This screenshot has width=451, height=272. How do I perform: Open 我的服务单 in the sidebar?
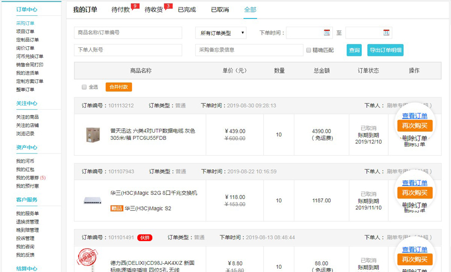(x=27, y=213)
